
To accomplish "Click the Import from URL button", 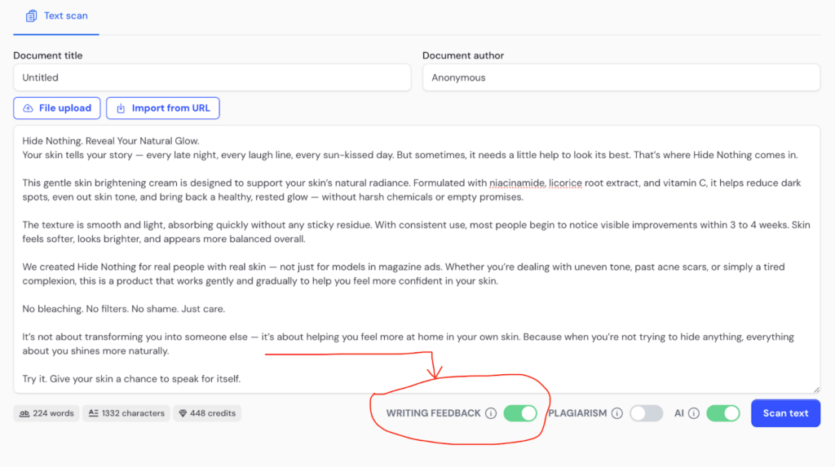I will (x=162, y=108).
